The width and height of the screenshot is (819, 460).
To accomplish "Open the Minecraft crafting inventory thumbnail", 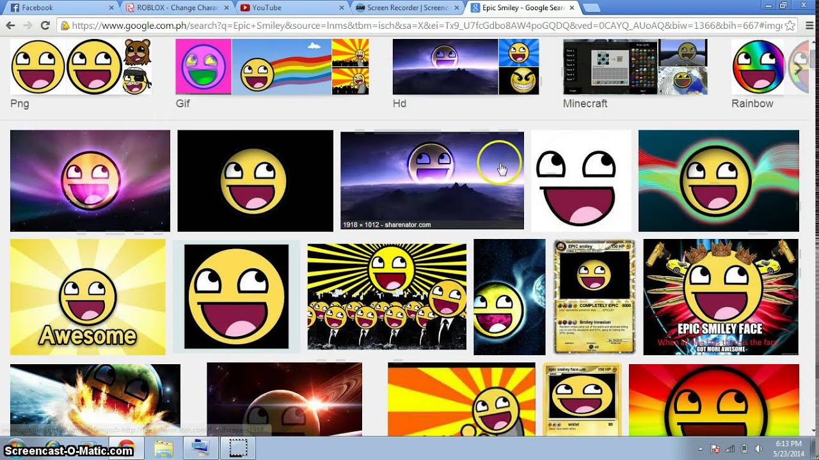I will [610, 67].
